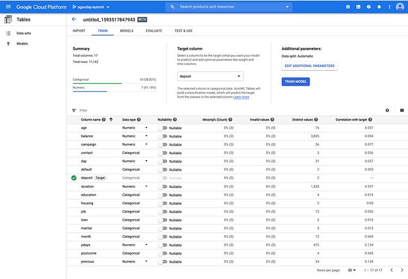Go to the previous page arrow

(x=392, y=270)
